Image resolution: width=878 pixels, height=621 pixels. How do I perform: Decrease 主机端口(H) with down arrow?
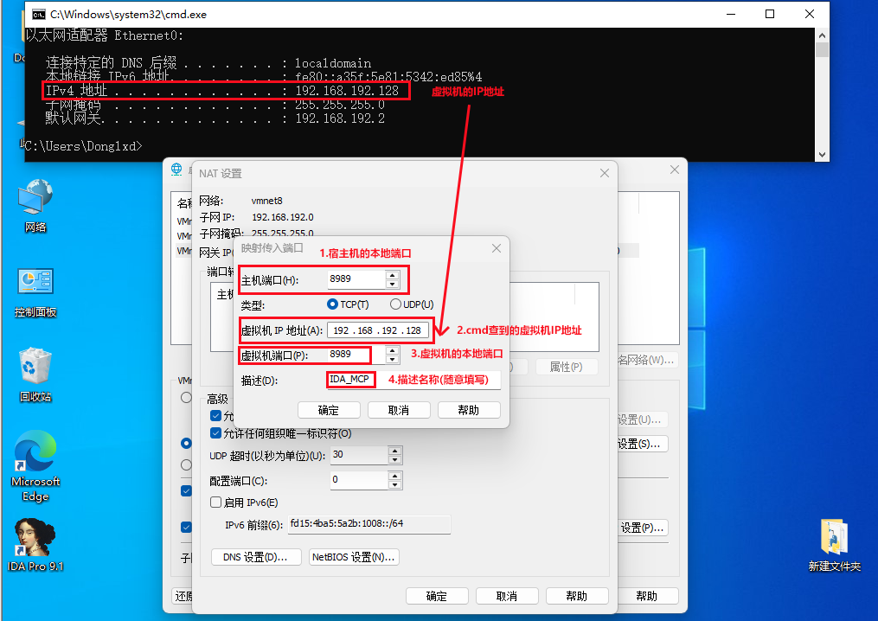pyautogui.click(x=393, y=284)
